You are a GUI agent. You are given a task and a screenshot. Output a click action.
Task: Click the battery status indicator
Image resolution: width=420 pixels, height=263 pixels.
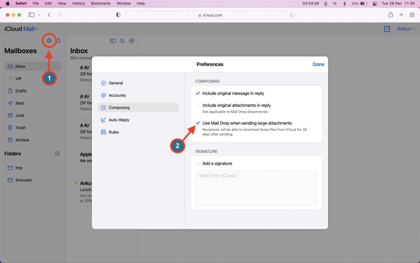[360, 3]
